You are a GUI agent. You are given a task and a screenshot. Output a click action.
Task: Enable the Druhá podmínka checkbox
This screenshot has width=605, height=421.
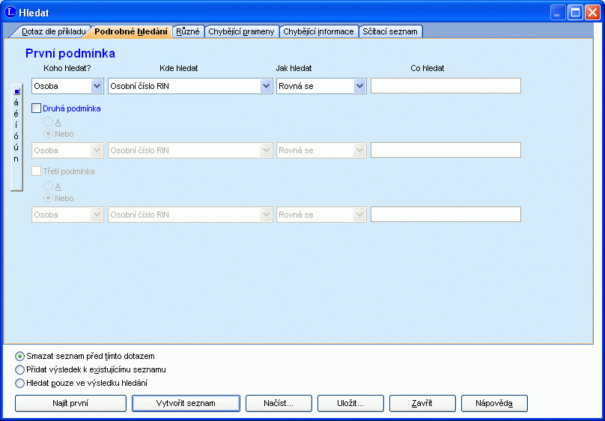tap(36, 108)
